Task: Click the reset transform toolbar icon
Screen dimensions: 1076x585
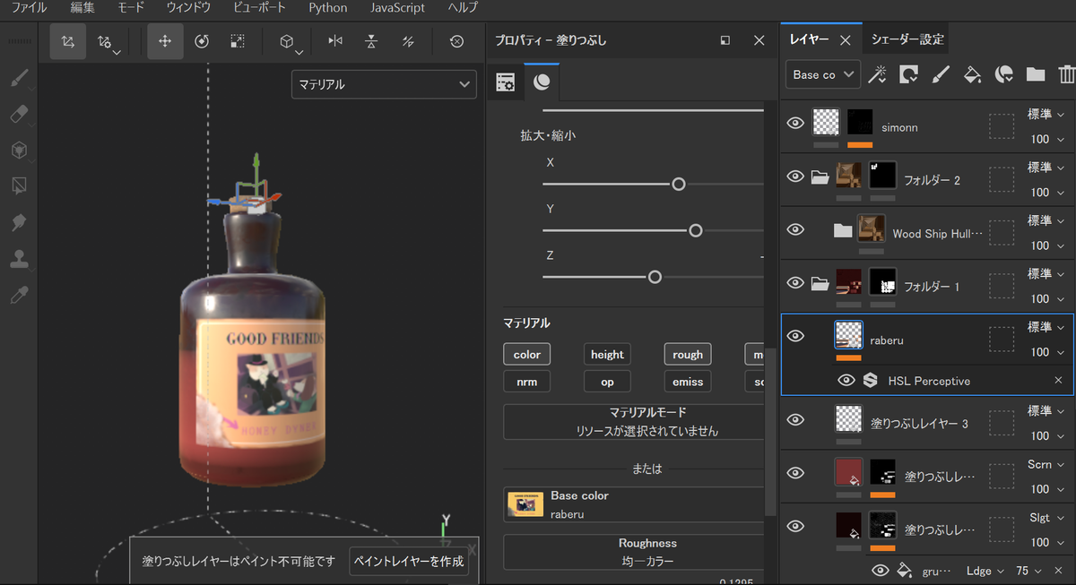Action: (x=457, y=41)
